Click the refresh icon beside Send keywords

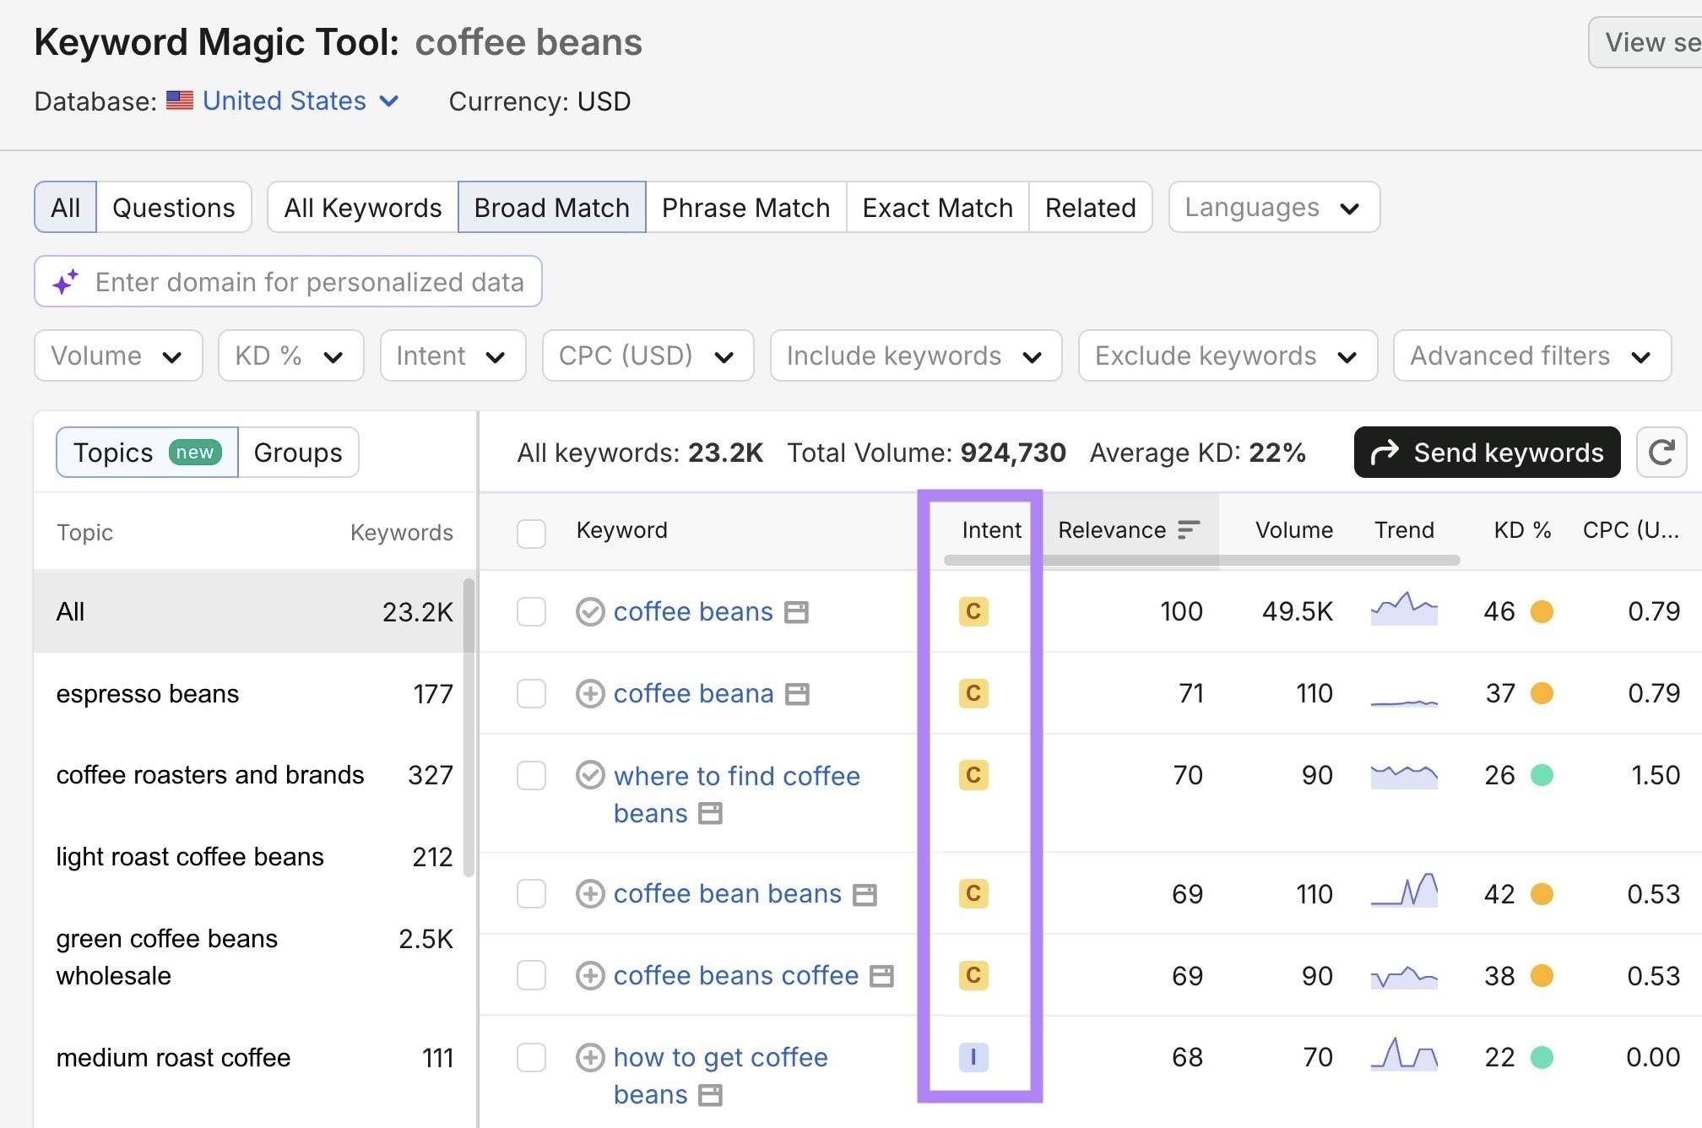pos(1661,453)
